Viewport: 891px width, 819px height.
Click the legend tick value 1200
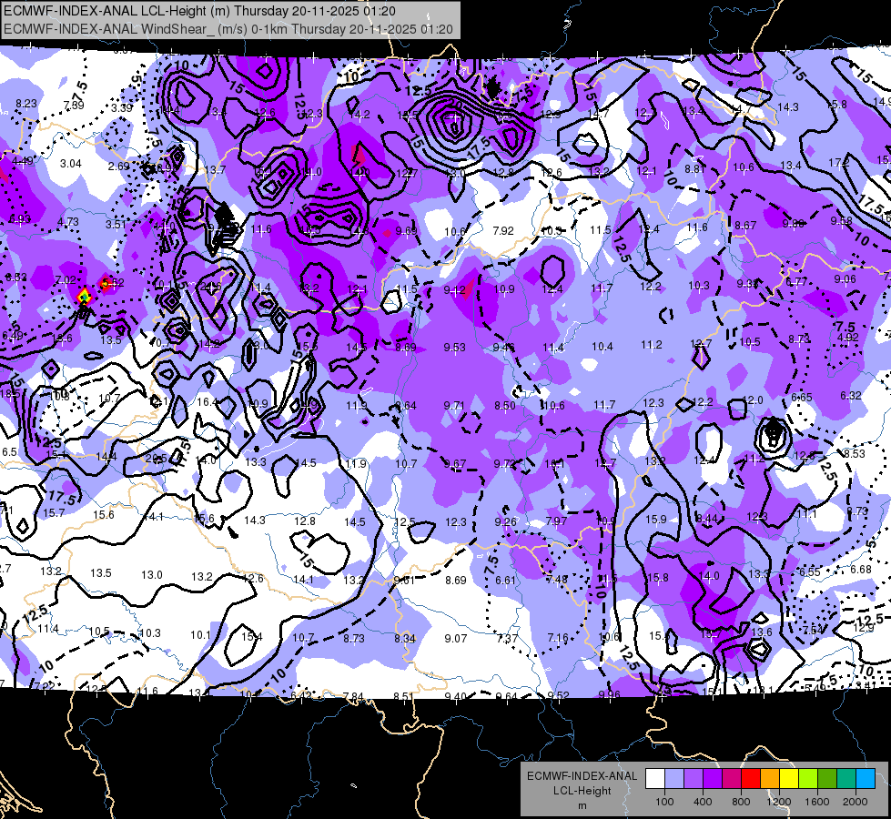coord(779,802)
